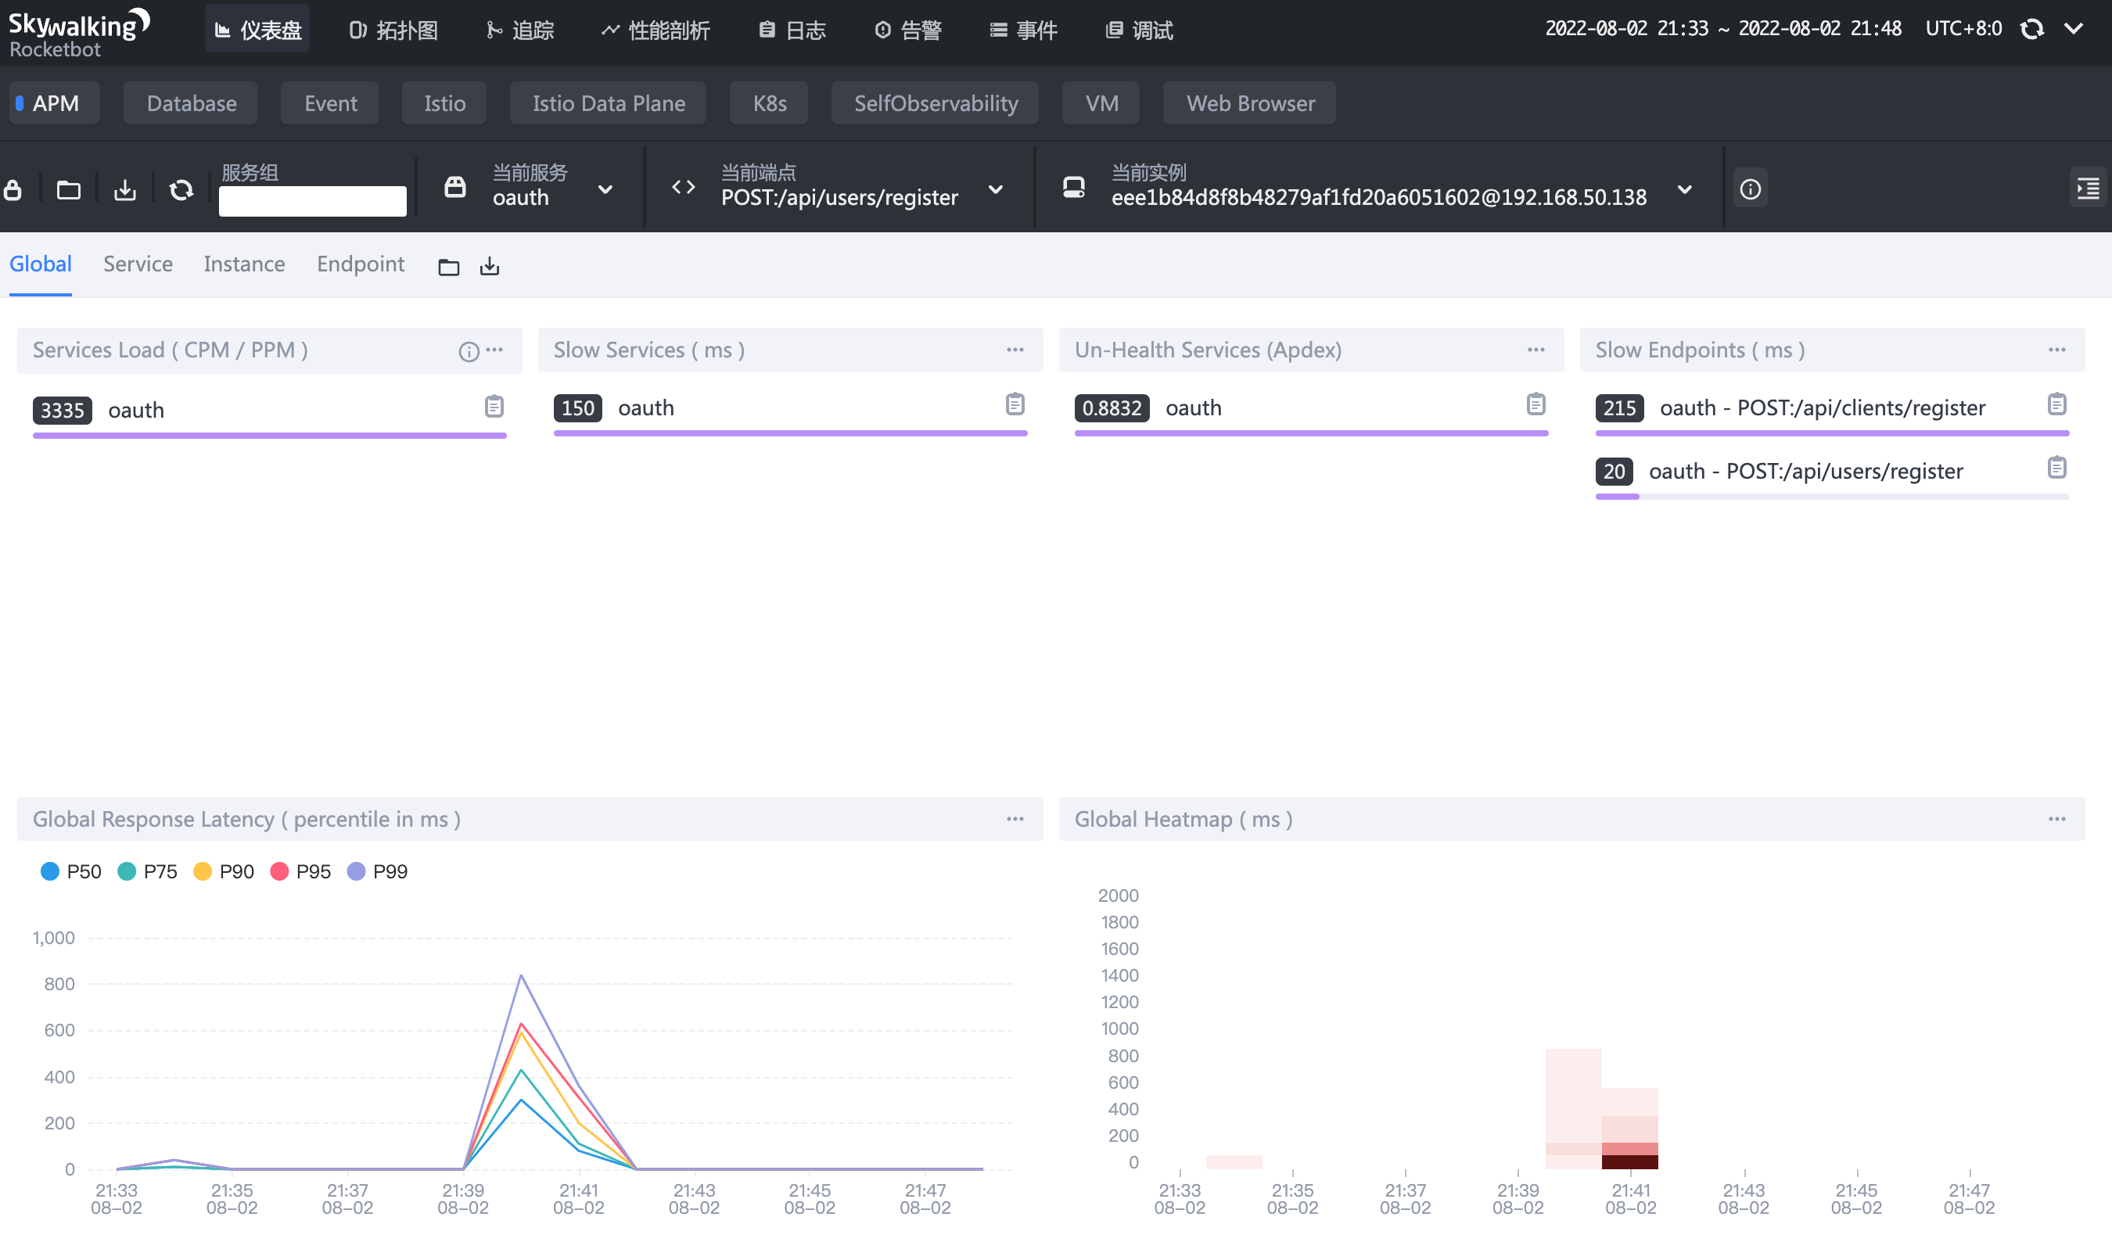Click the lock icon in dashboard toolbar
Screen dimensions: 2112x1242
(x=13, y=190)
